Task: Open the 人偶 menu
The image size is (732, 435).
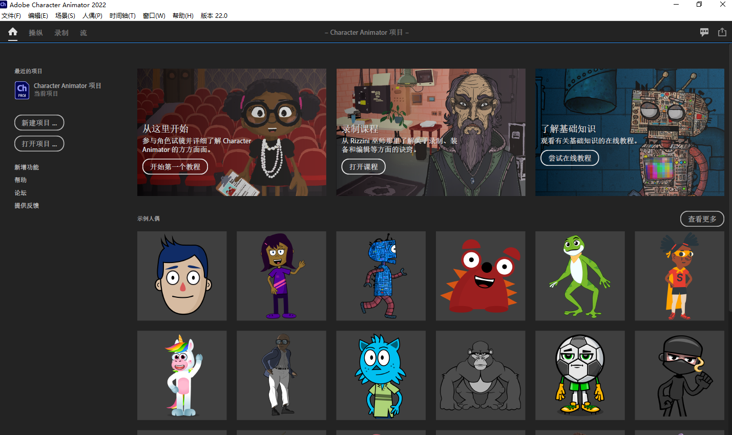Action: point(92,15)
